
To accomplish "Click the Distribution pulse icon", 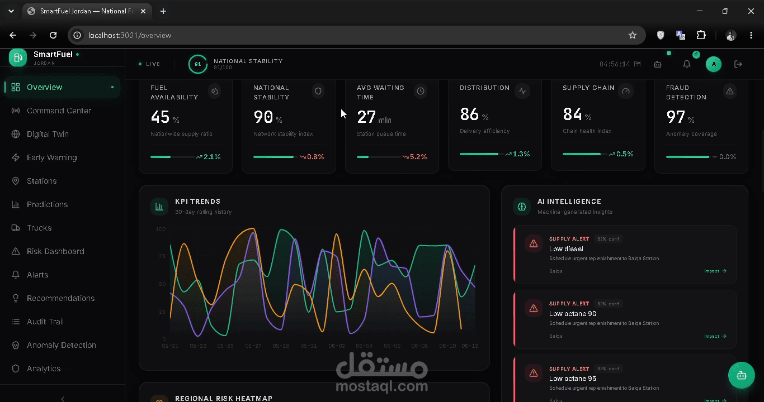I will [x=523, y=91].
